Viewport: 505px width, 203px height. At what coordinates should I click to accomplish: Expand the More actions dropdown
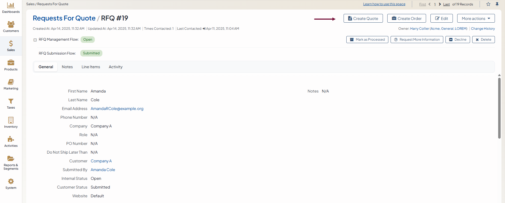pos(476,19)
